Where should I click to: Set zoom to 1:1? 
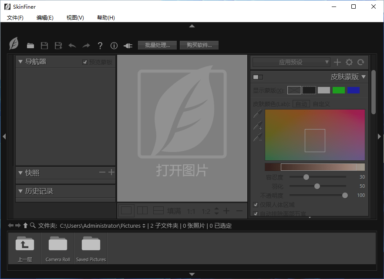[191, 211]
